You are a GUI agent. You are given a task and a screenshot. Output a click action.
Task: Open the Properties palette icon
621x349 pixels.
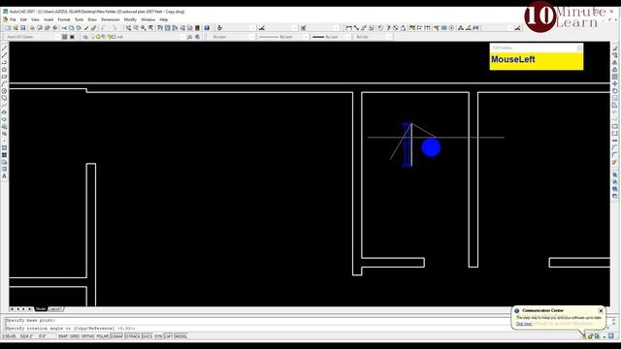(x=160, y=28)
